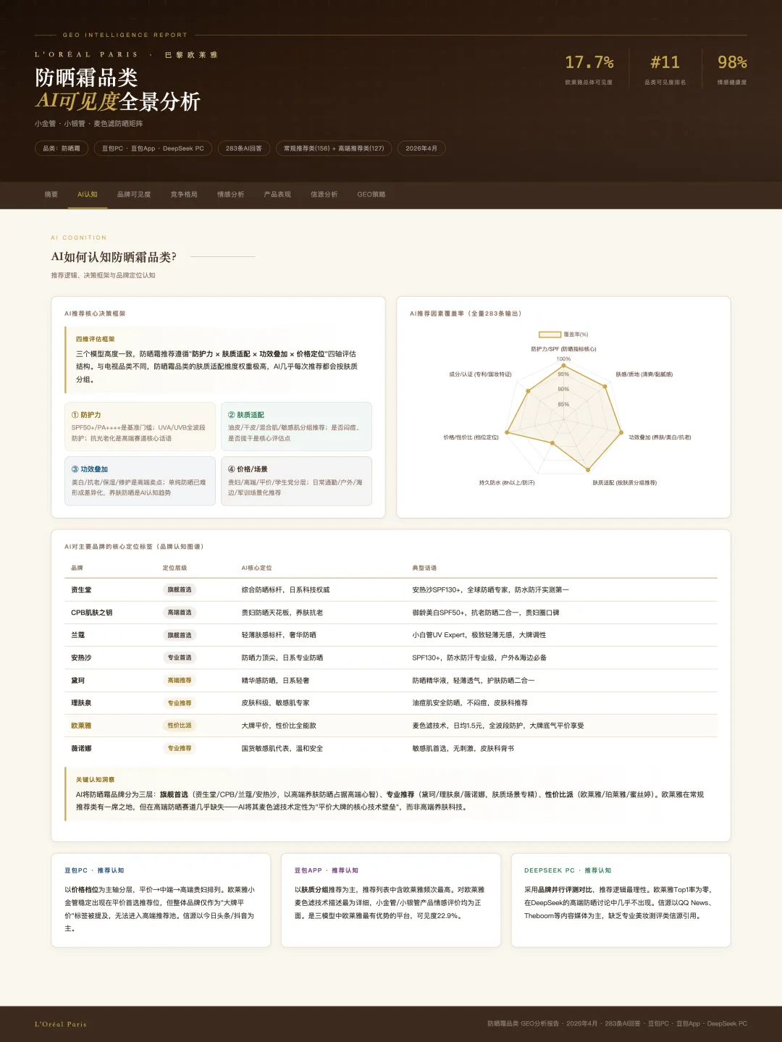Click the 品类：防晒霜 chip

(62, 148)
